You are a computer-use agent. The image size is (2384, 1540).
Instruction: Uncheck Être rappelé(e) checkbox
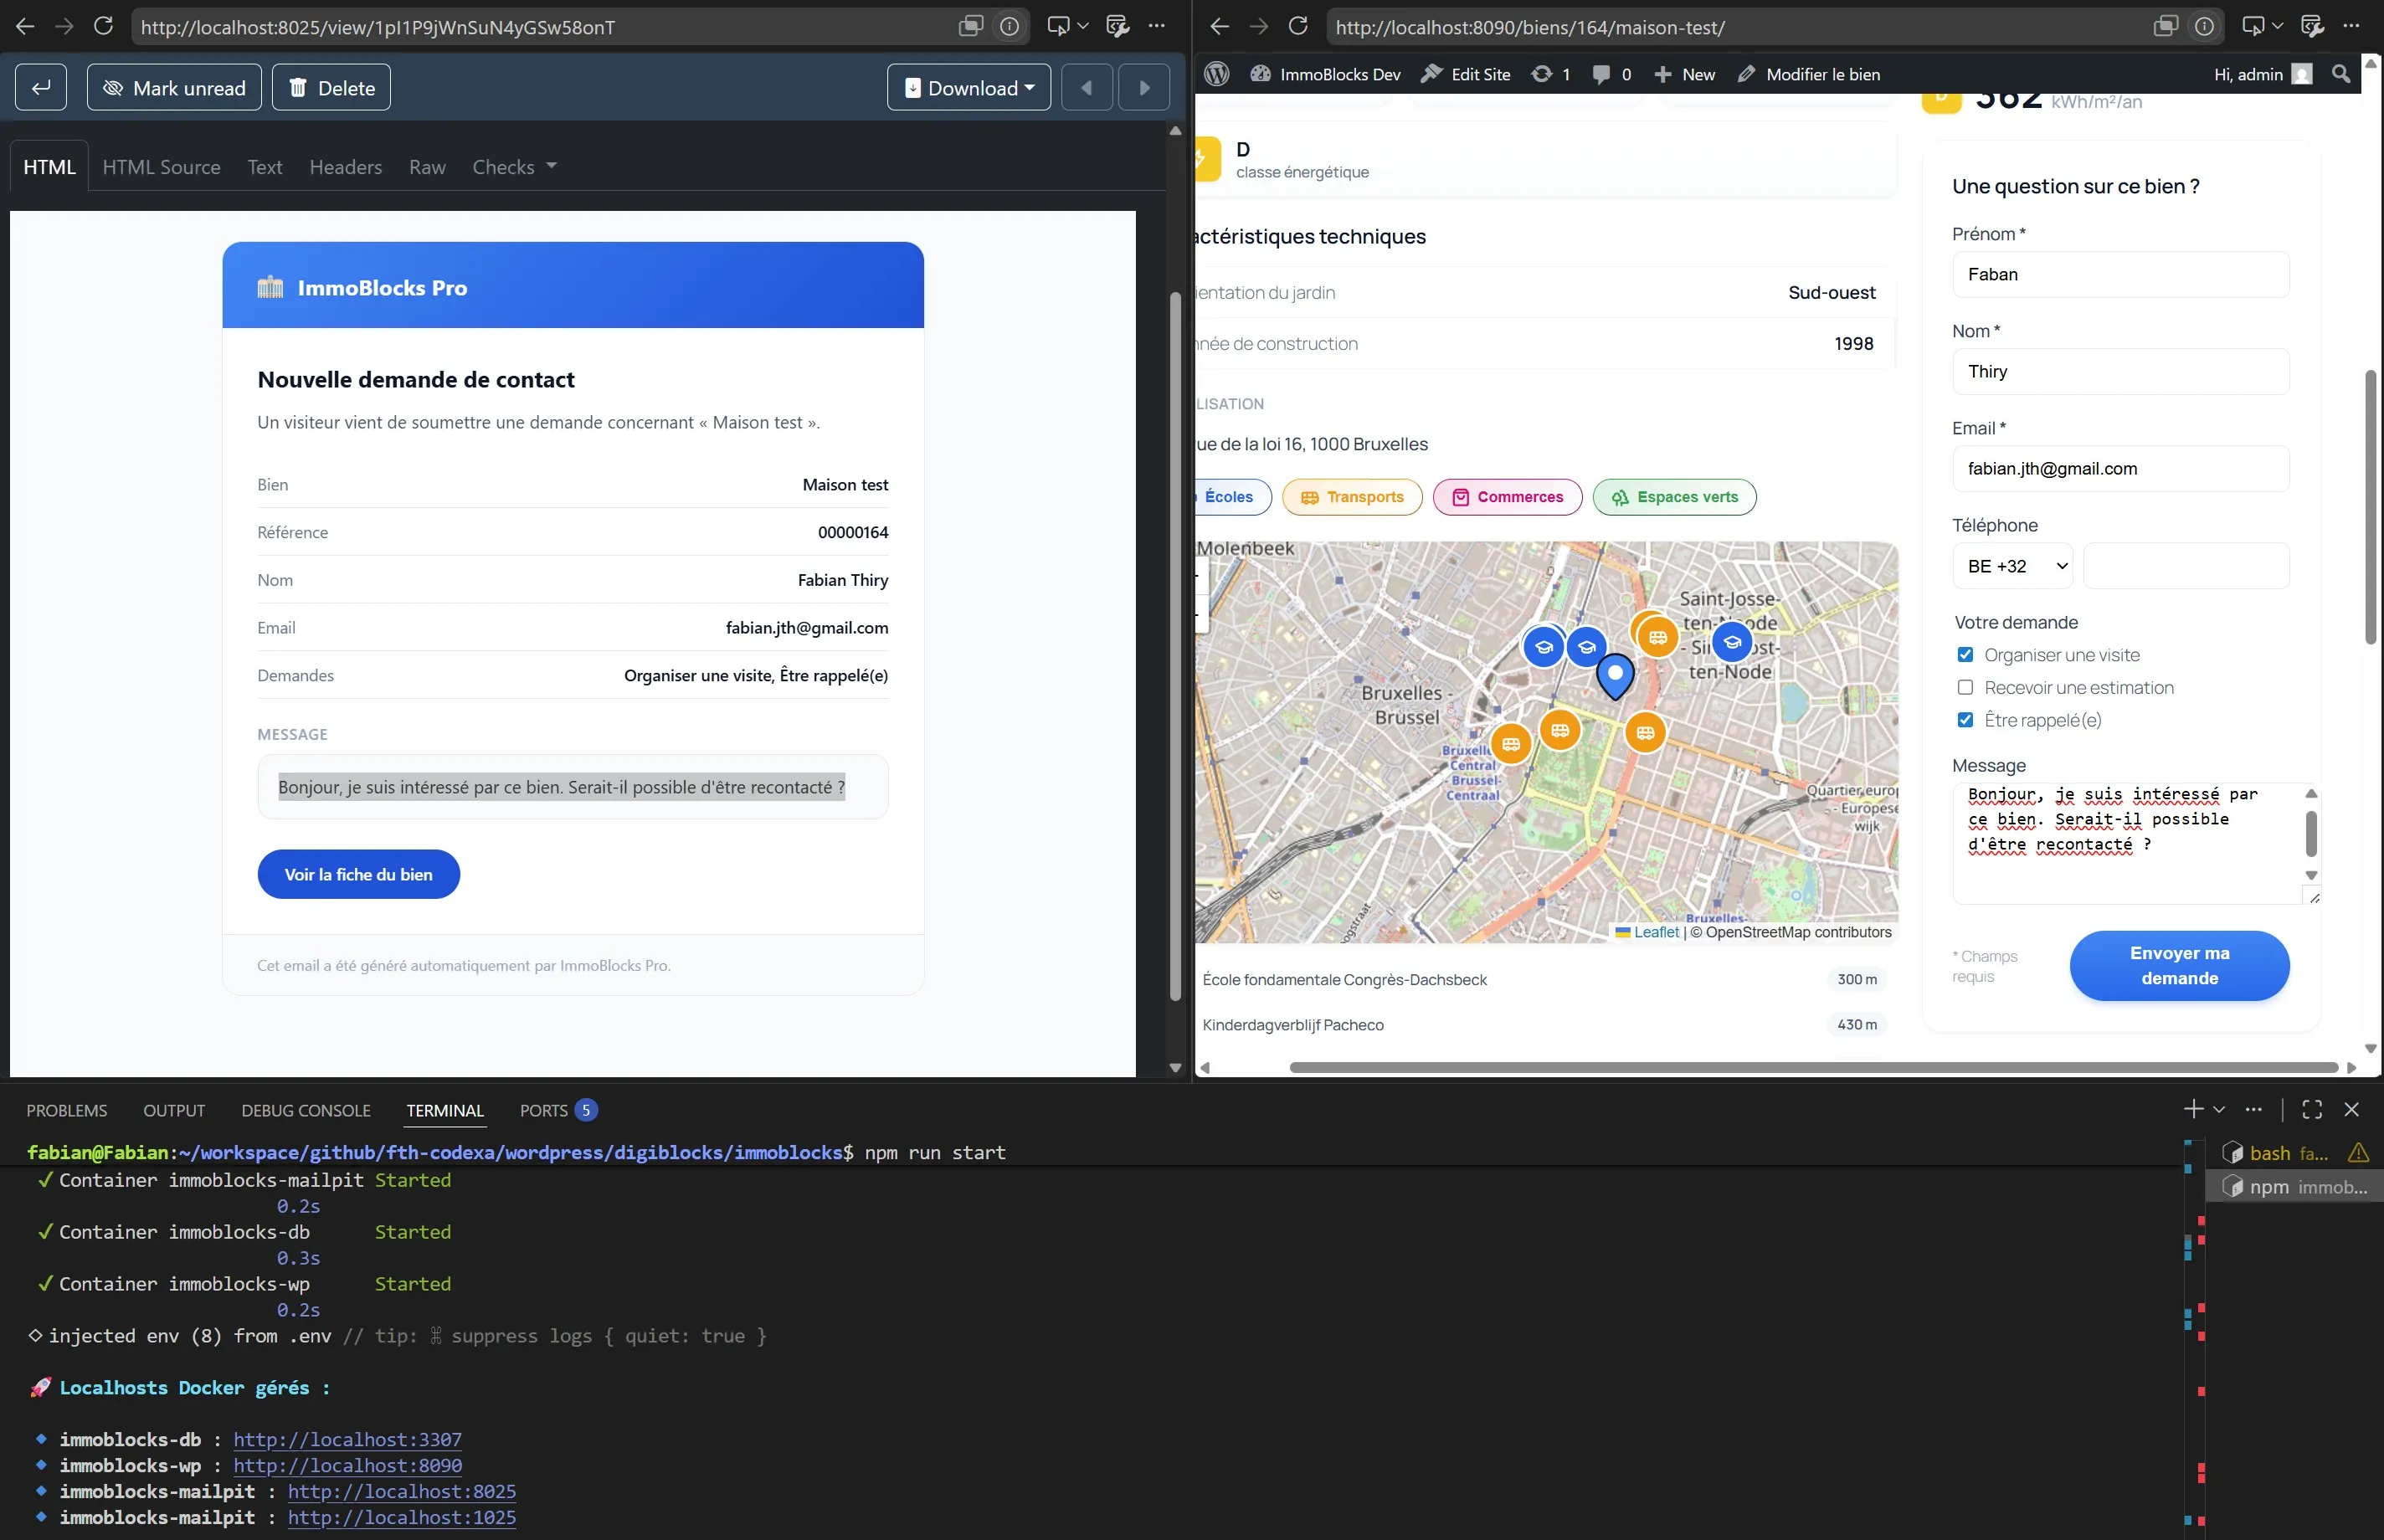[x=1965, y=720]
